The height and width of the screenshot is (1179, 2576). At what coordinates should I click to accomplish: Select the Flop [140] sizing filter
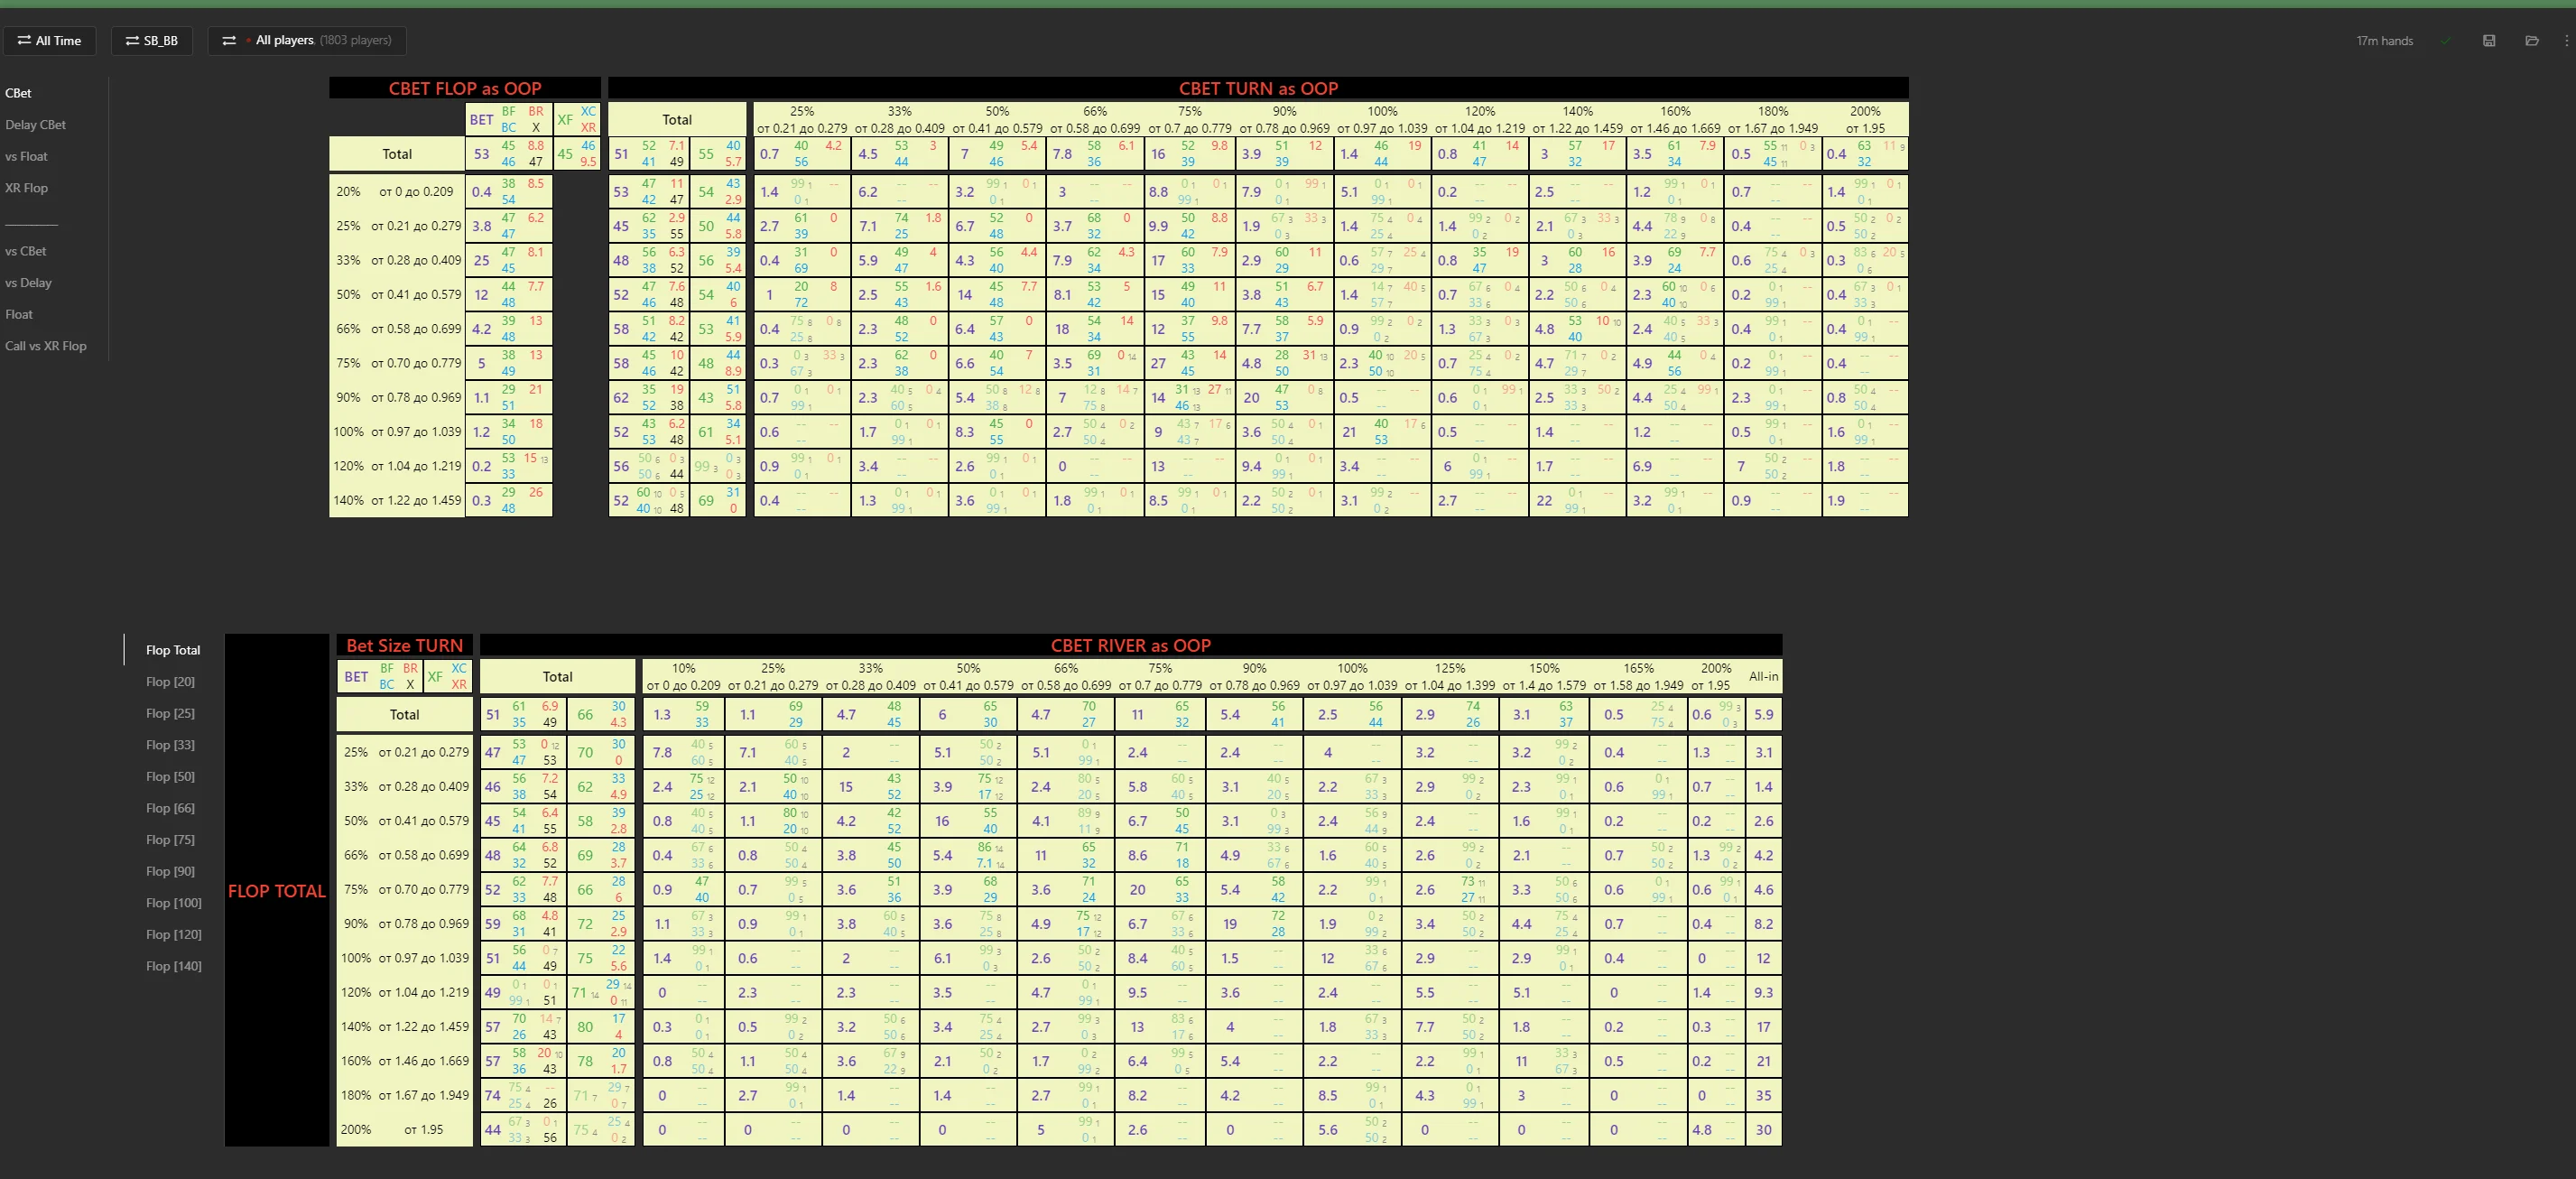174,966
